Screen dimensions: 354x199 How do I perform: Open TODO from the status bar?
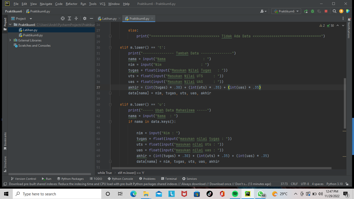pyautogui.click(x=96, y=179)
